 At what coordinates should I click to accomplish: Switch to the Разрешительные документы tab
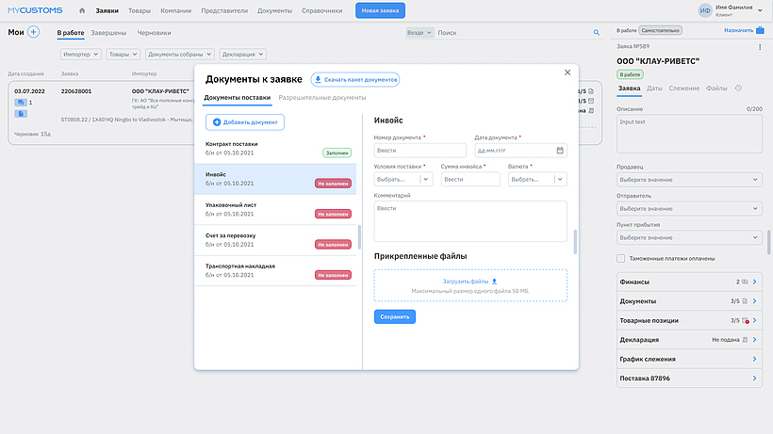[322, 98]
